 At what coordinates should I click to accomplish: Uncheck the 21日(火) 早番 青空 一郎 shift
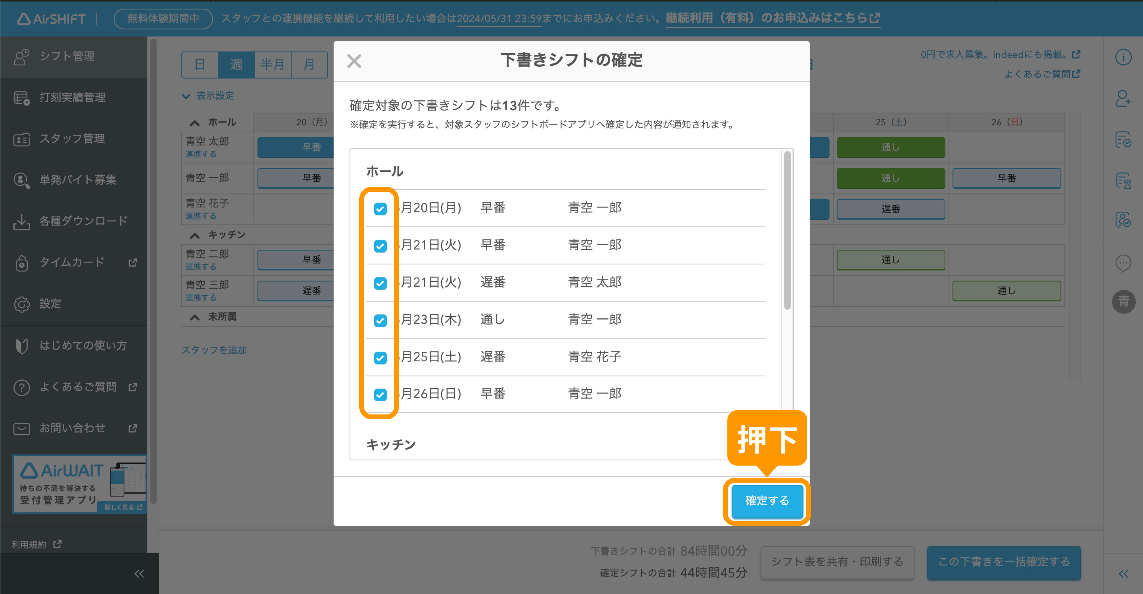coord(380,246)
